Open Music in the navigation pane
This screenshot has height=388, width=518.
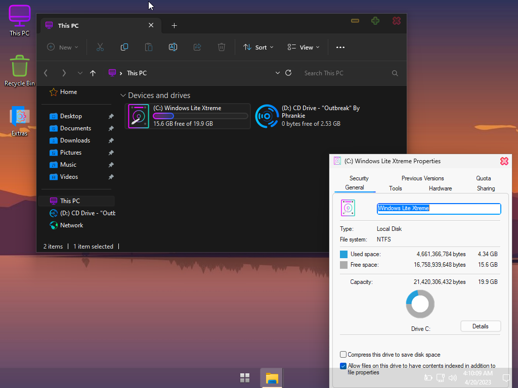68,165
